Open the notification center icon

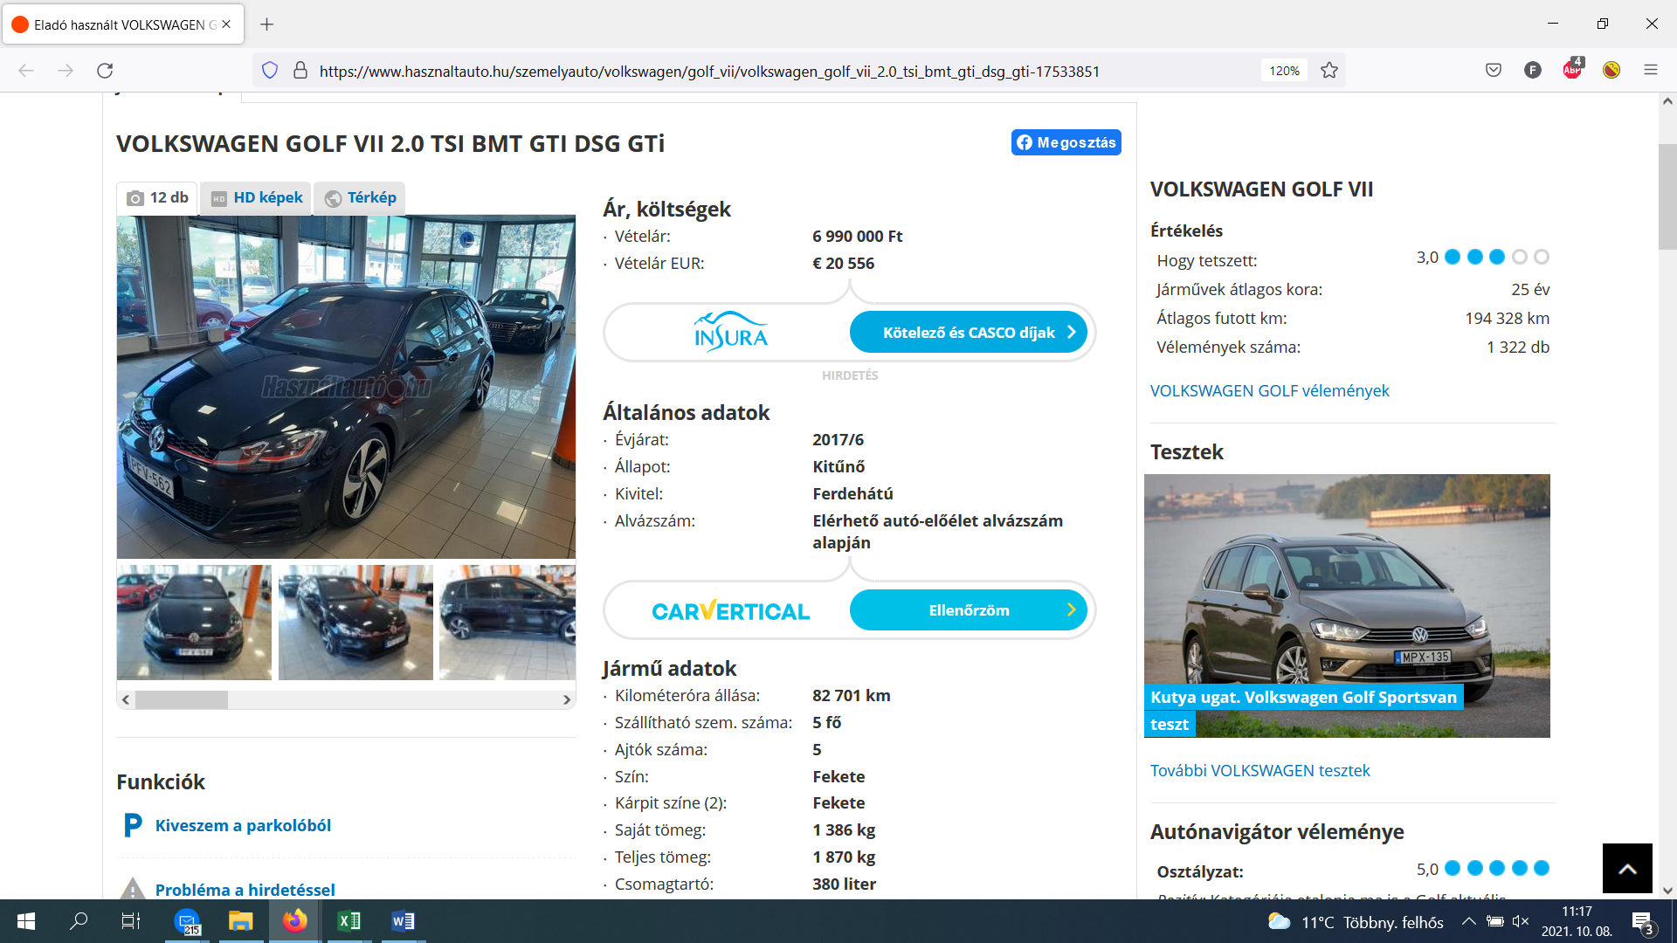pos(1642,922)
